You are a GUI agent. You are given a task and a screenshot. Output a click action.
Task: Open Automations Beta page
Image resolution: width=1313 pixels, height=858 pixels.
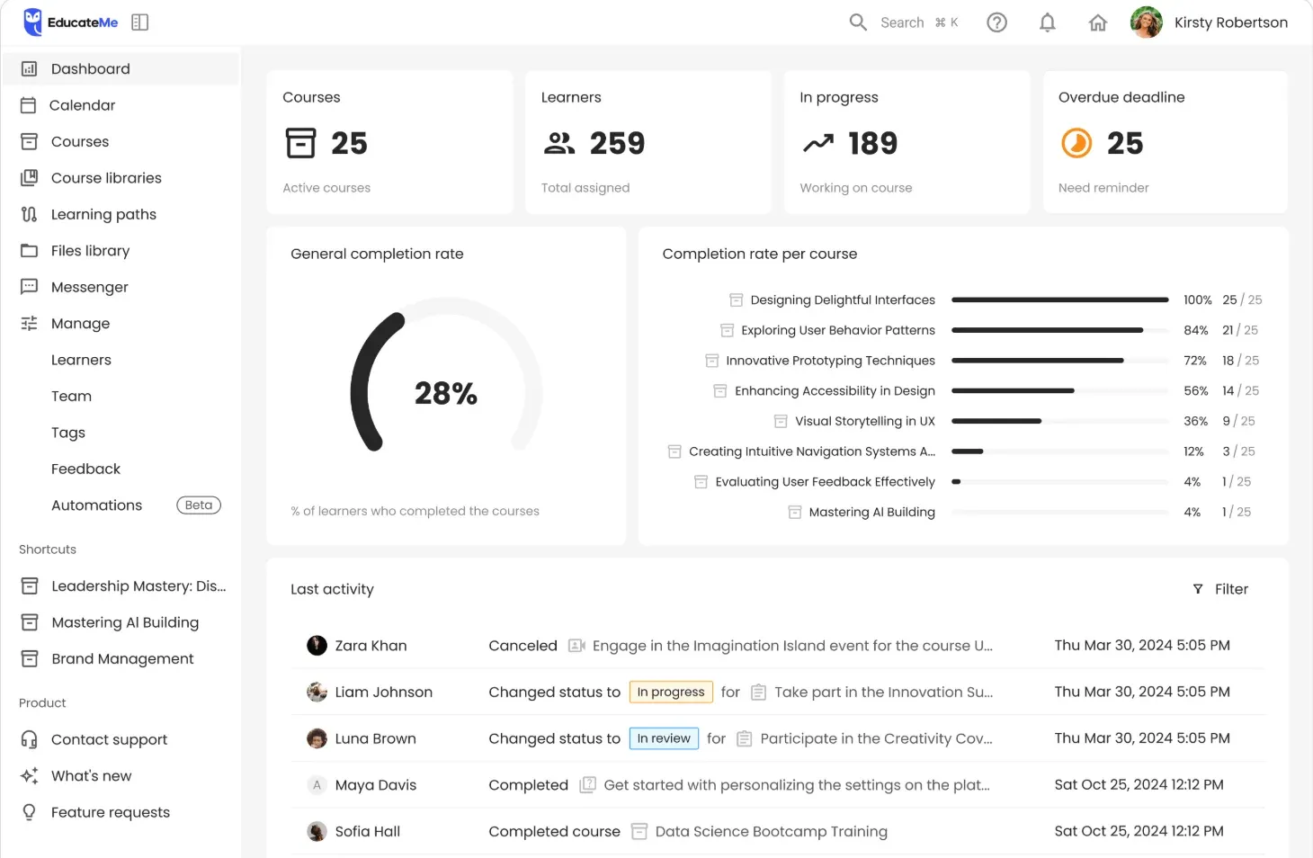tap(96, 505)
